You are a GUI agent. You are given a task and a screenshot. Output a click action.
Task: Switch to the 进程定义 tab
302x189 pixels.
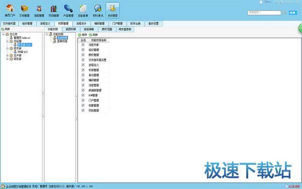[x=45, y=24]
